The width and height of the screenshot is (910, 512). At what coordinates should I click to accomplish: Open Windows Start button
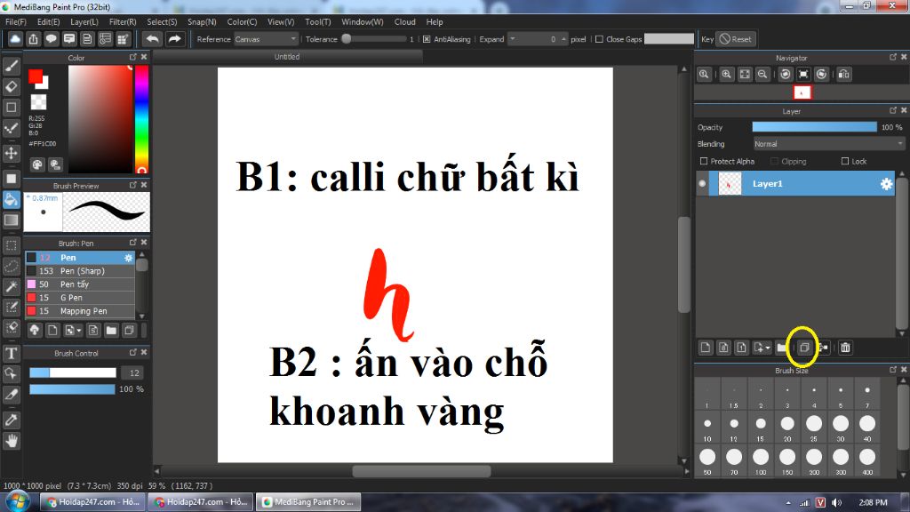[18, 501]
